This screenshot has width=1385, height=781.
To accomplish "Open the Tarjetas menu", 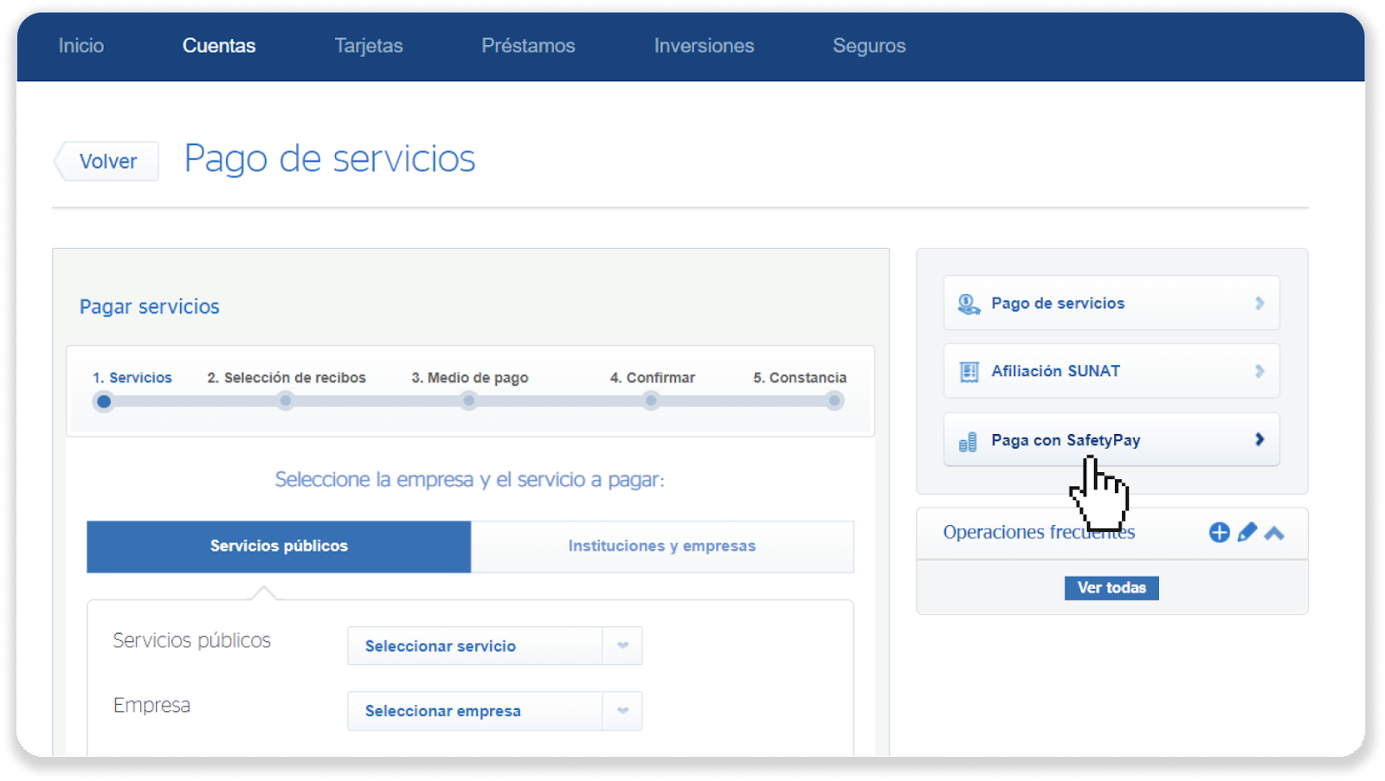I will (369, 46).
